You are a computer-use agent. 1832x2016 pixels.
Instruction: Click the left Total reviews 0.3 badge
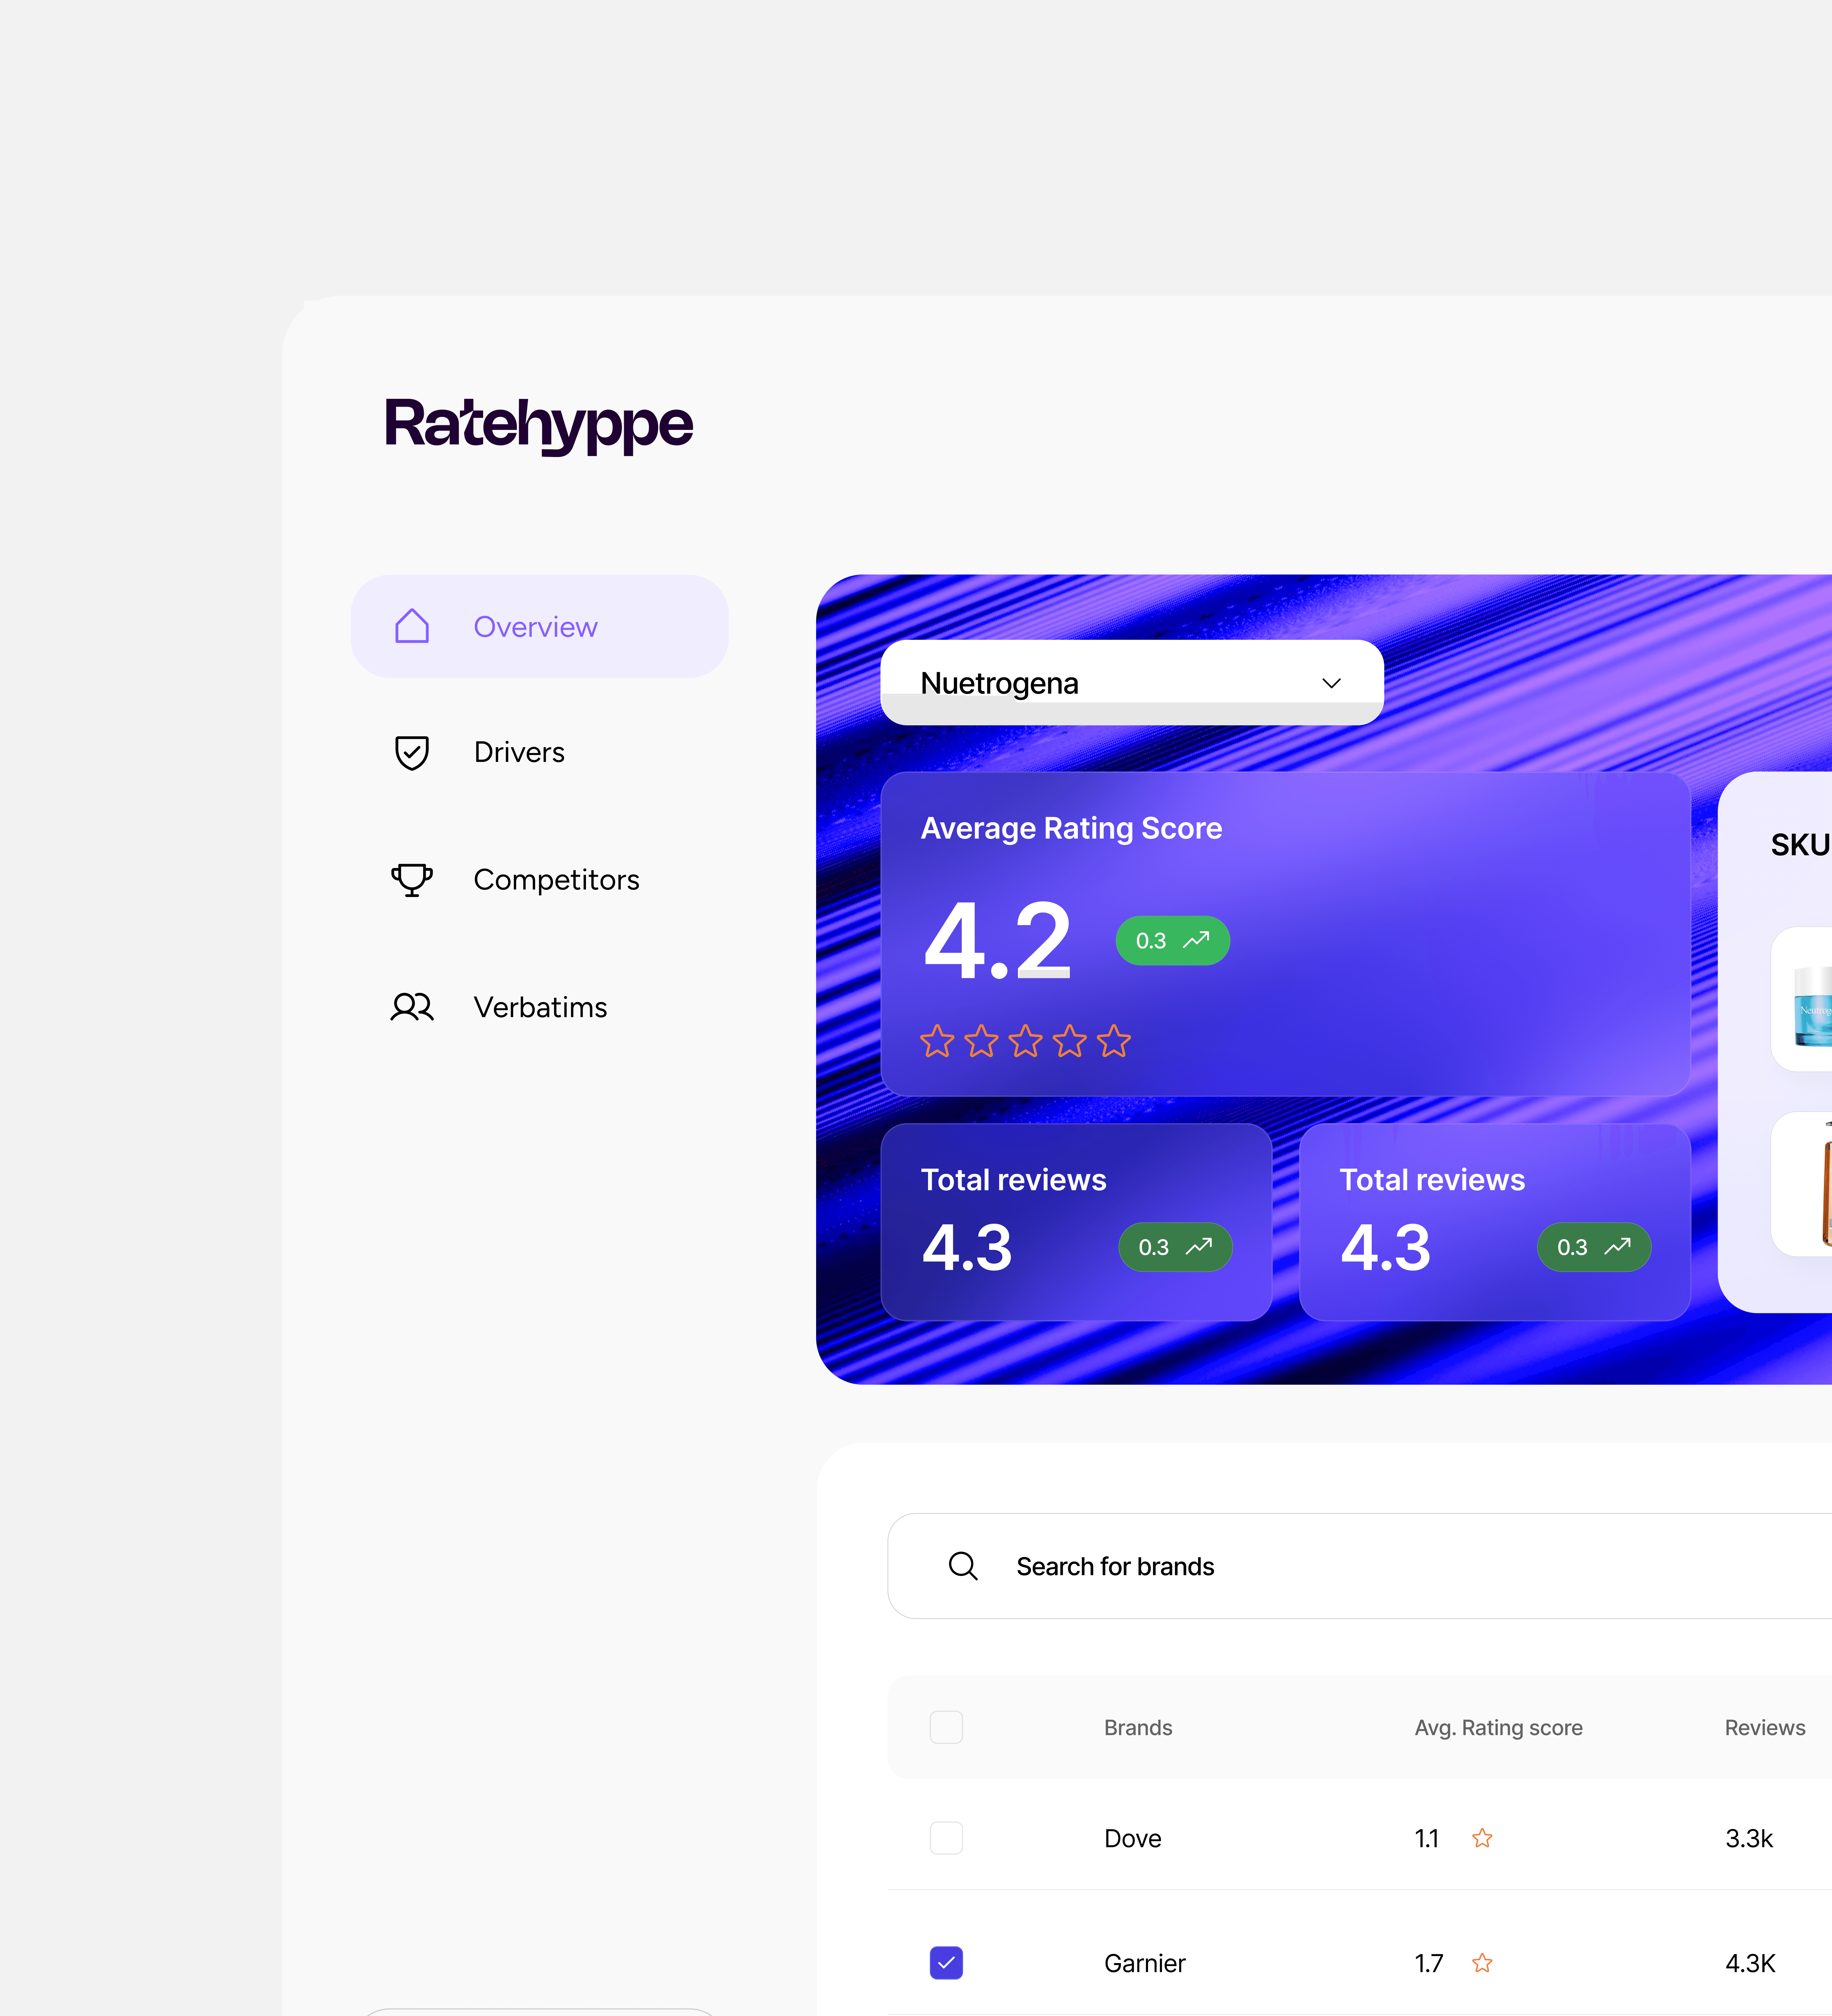point(1176,1247)
